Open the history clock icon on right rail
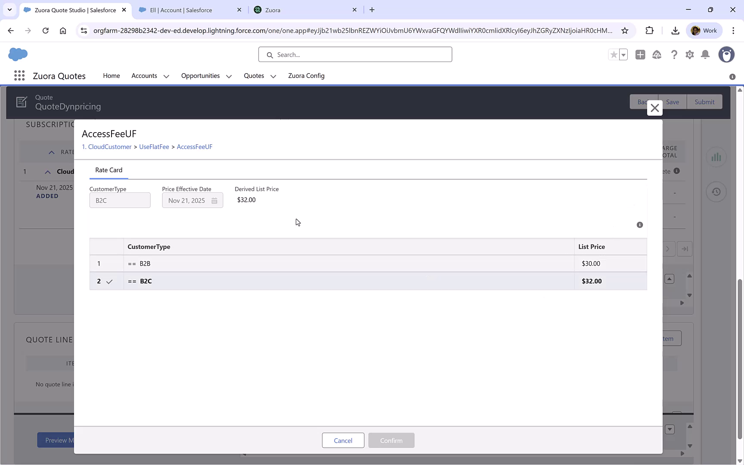744x465 pixels. (x=716, y=192)
